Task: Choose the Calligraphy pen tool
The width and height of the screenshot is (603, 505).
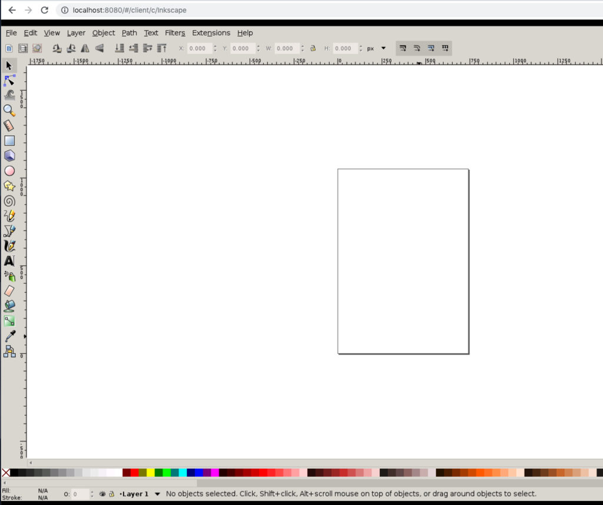Action: (x=9, y=246)
